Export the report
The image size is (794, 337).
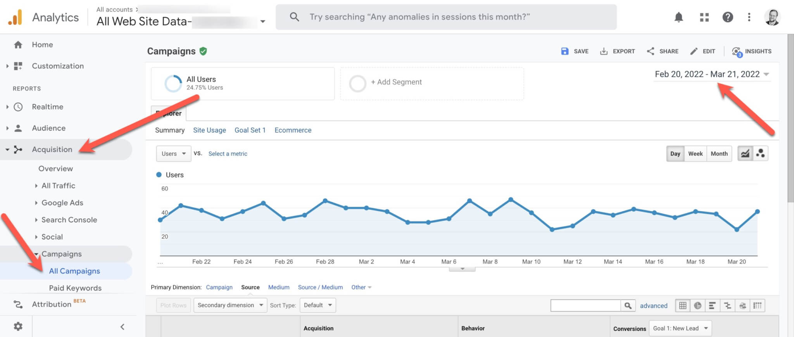pos(617,51)
